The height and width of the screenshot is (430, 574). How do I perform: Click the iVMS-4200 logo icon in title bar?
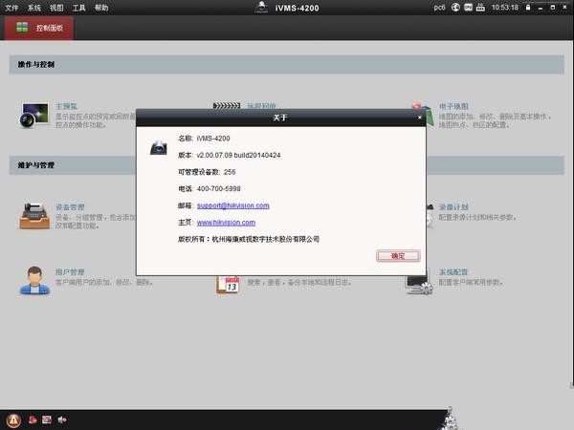coord(261,8)
